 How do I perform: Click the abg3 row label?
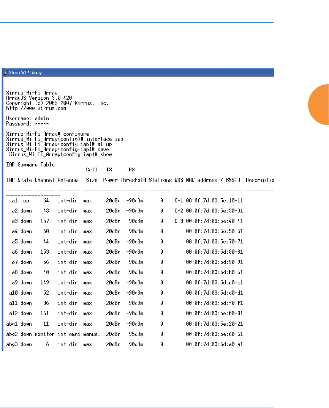[12, 345]
